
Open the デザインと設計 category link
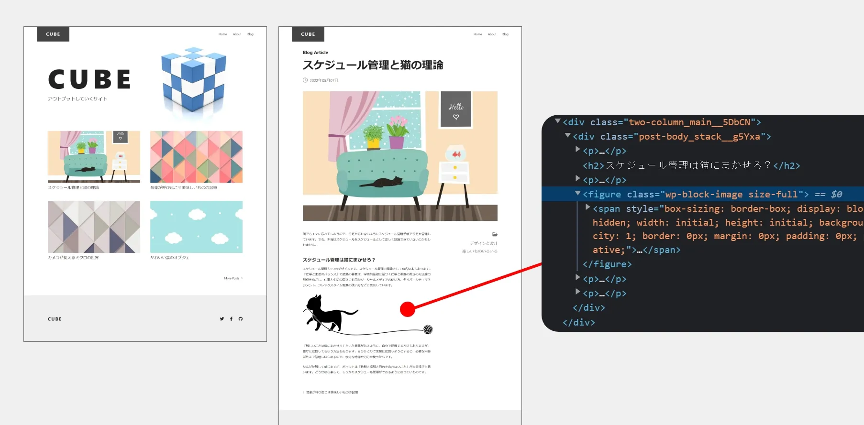tap(483, 243)
